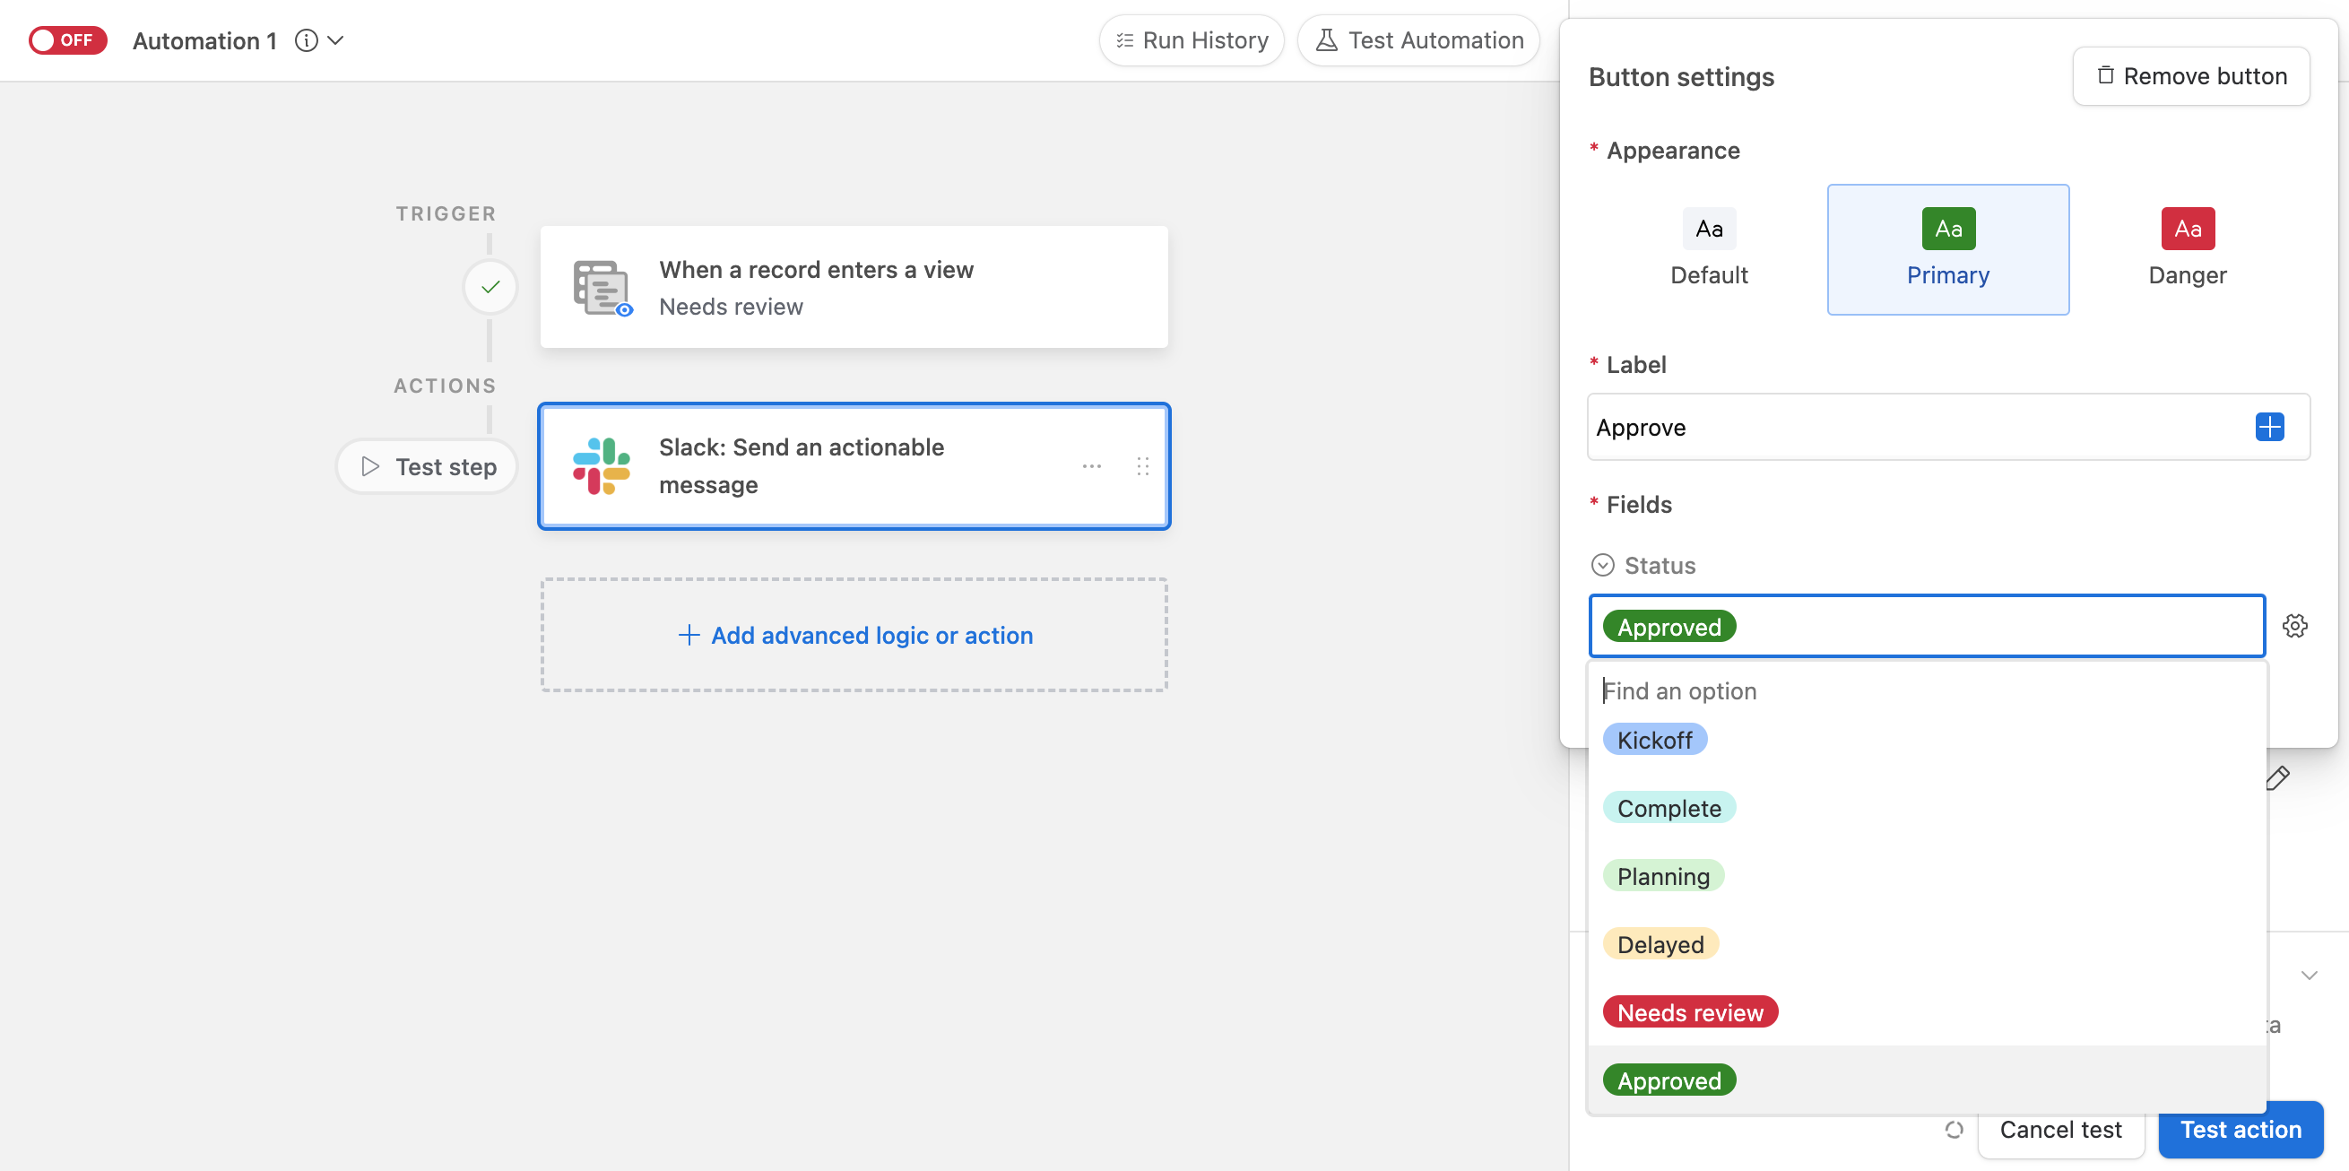Click the Run History list icon

[x=1124, y=40]
